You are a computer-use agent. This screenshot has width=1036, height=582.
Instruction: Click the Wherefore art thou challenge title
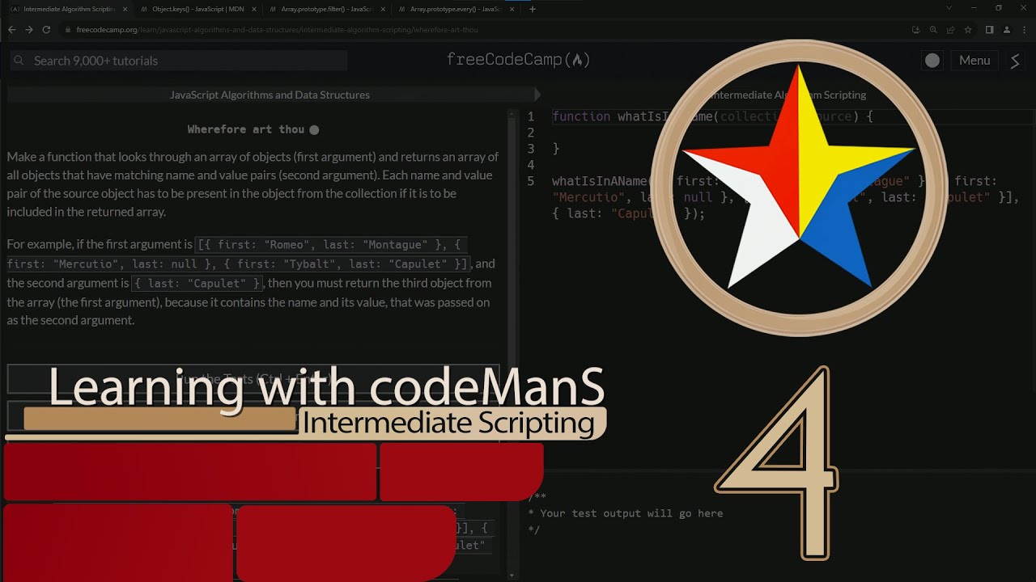[x=246, y=129]
